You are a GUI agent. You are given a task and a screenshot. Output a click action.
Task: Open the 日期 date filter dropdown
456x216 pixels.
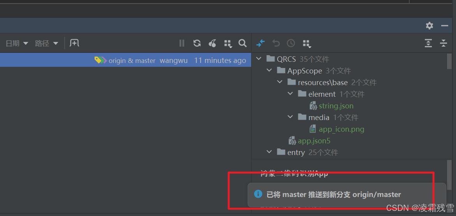(17, 43)
